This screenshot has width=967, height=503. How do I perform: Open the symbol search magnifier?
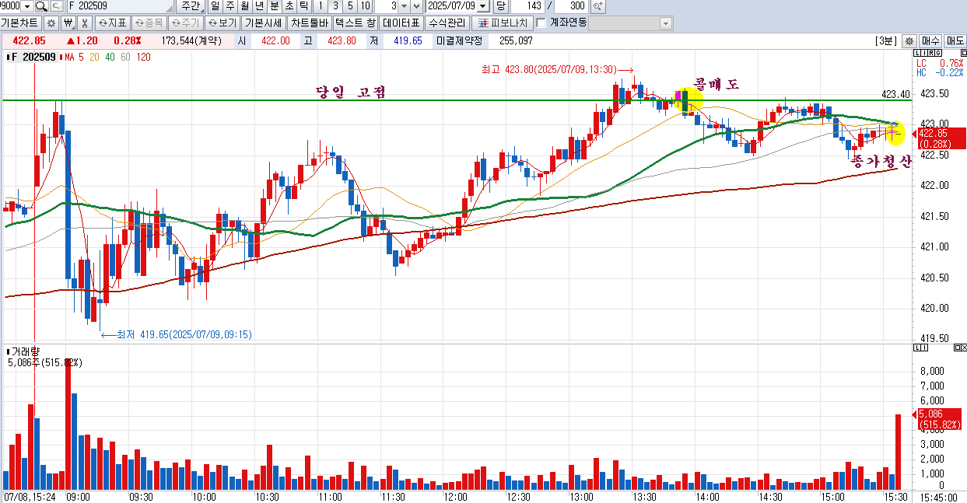[x=41, y=6]
